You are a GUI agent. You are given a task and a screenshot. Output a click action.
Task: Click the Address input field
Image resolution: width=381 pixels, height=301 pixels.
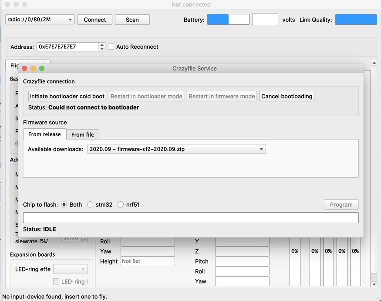pos(67,47)
